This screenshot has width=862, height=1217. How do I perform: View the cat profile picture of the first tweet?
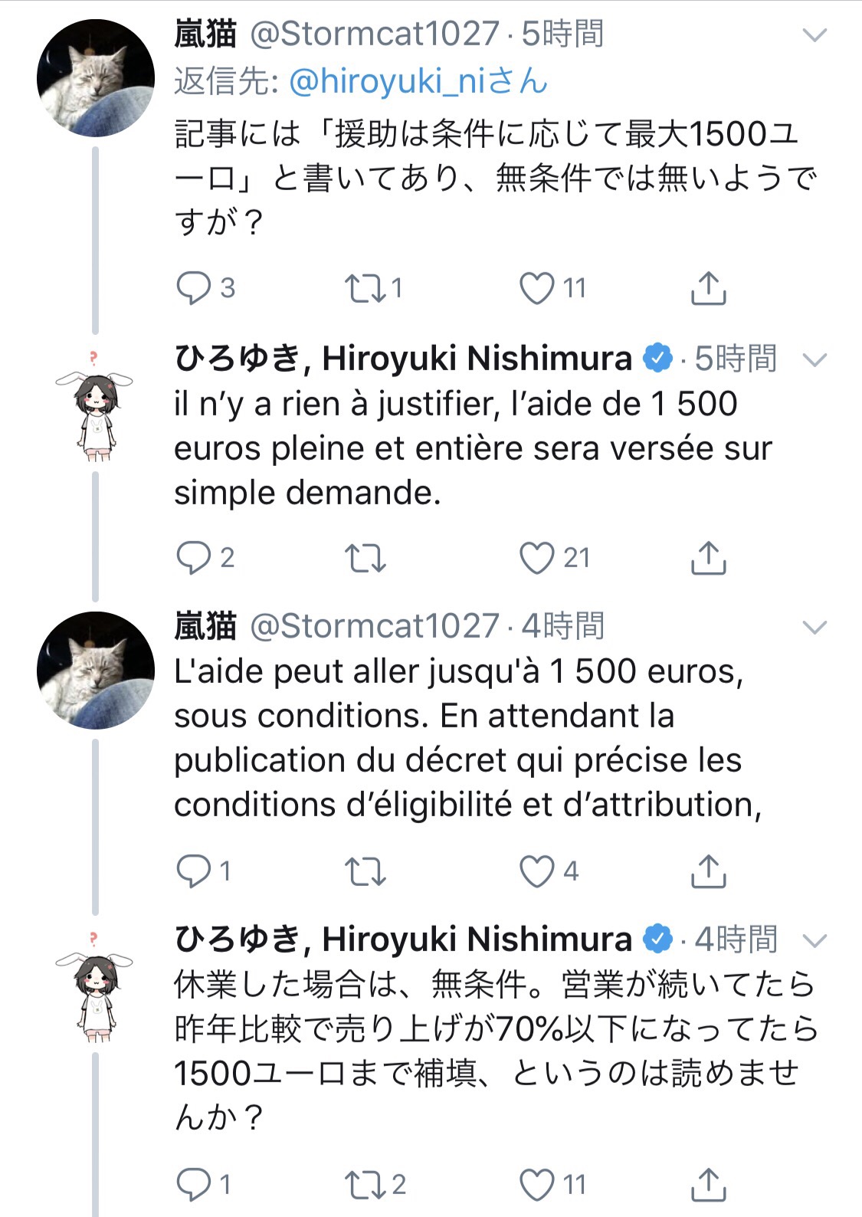[x=95, y=78]
